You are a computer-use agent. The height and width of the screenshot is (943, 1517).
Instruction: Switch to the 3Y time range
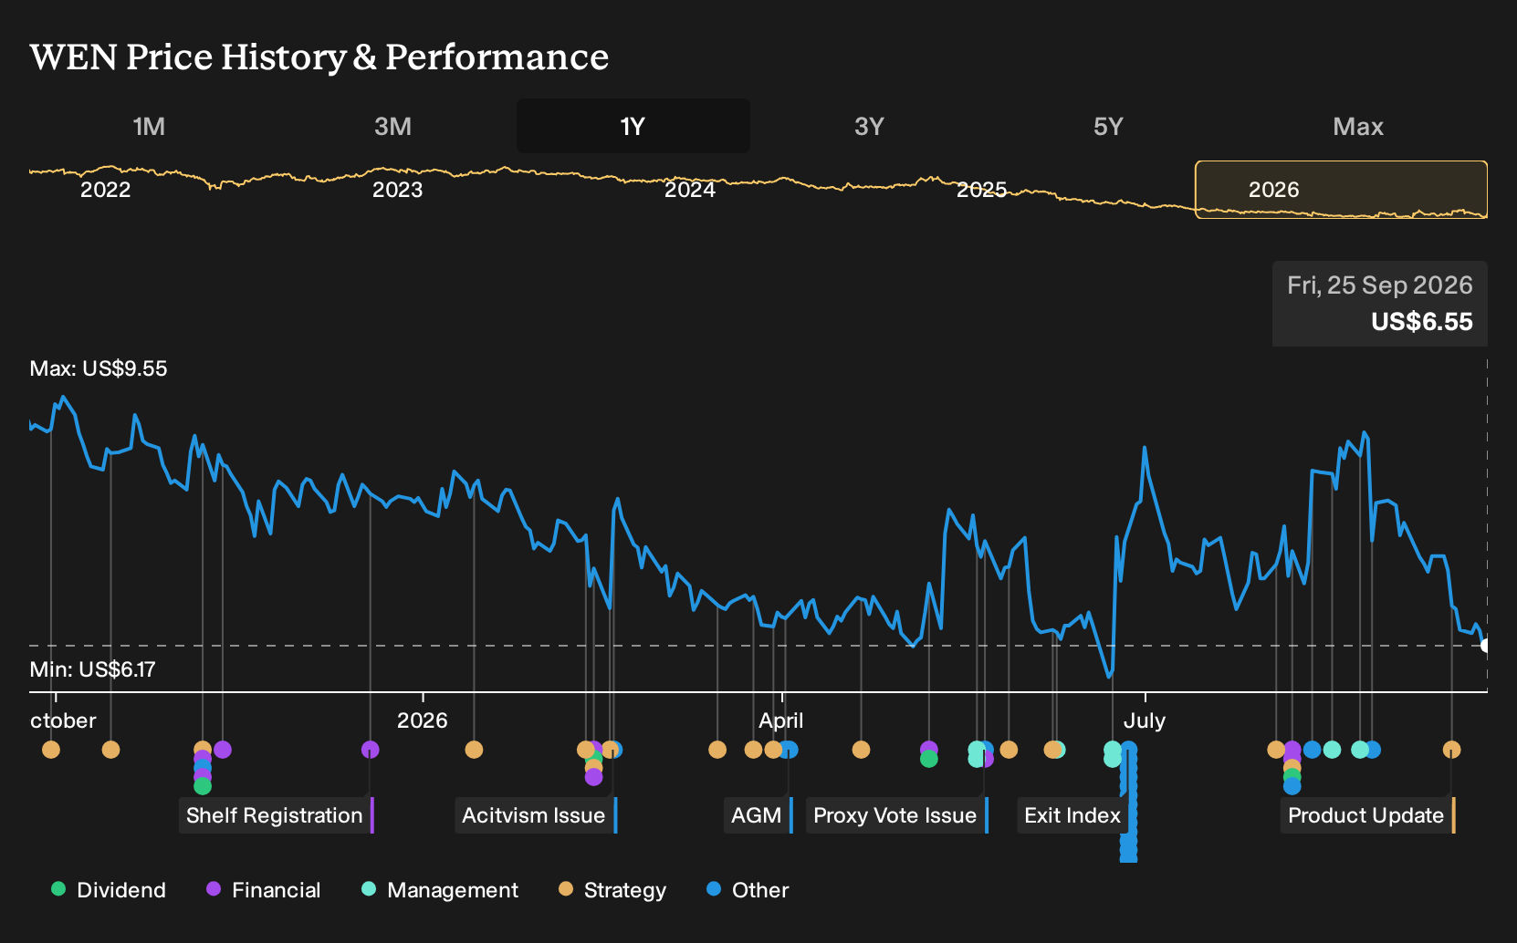[x=869, y=126]
